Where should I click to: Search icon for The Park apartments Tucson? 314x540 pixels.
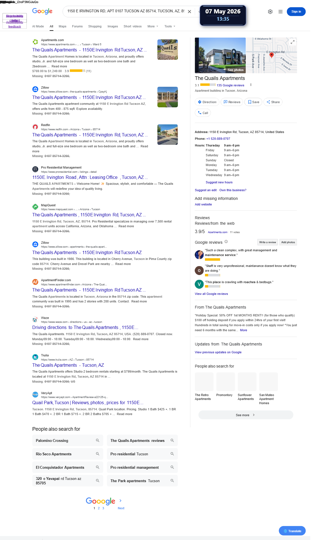pyautogui.click(x=172, y=481)
